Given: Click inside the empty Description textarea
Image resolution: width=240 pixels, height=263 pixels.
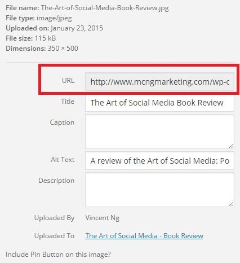Looking at the screenshot, I should click(x=159, y=190).
